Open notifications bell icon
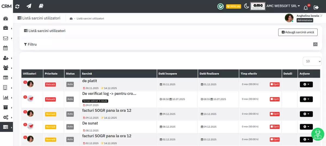Screen dimensions: 326x146 point(306,7)
